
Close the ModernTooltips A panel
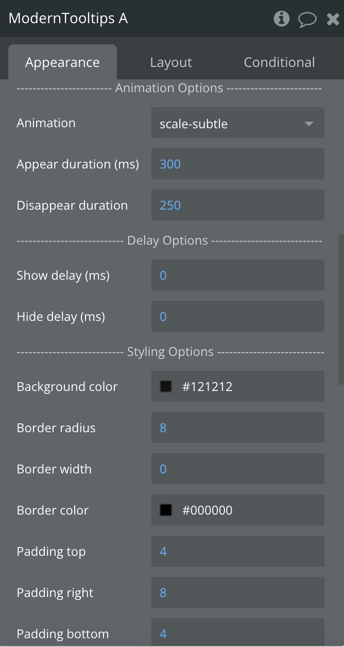click(x=333, y=20)
